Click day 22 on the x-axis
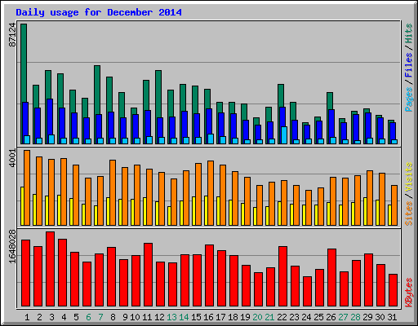The image size is (418, 326). pyautogui.click(x=282, y=317)
